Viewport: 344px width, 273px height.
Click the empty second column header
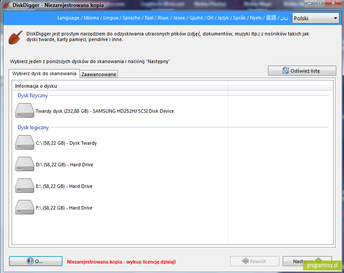281,86
